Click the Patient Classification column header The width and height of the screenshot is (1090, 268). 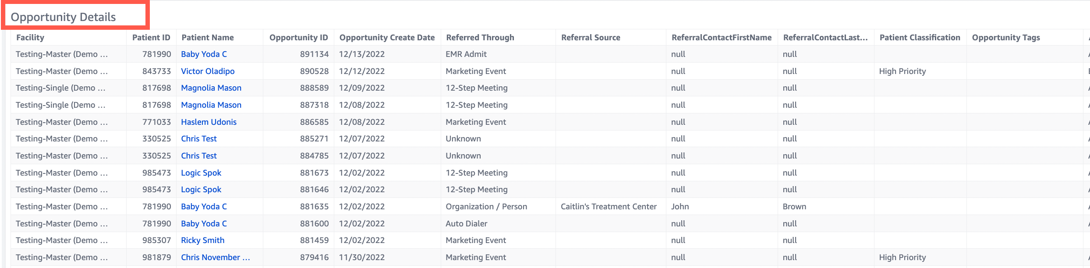[920, 38]
